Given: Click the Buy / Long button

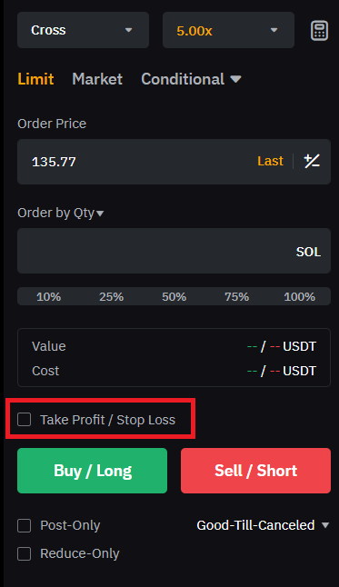Looking at the screenshot, I should pyautogui.click(x=92, y=471).
